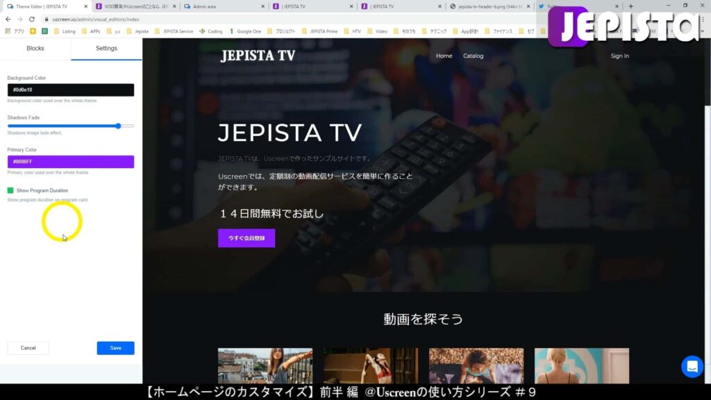Open the Video bookmark folder
The height and width of the screenshot is (400, 711).
pos(377,31)
